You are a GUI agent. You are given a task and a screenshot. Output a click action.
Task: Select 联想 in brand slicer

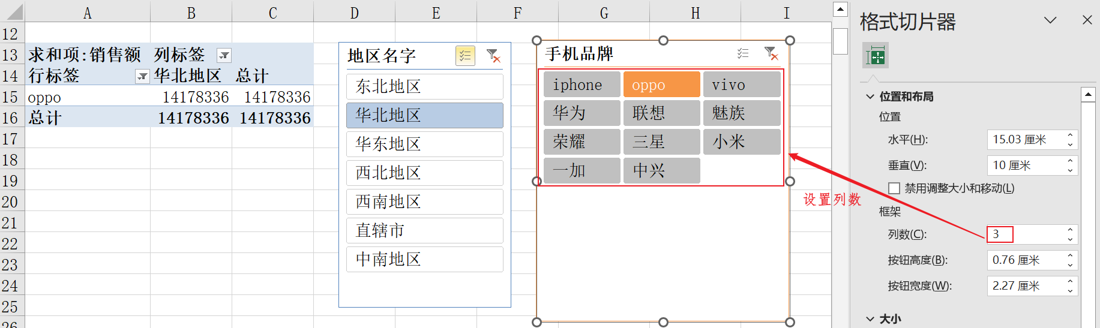coord(662,113)
